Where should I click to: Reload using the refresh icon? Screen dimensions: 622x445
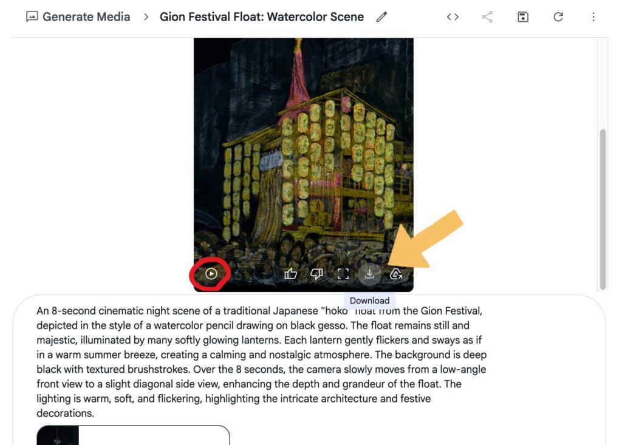tap(558, 16)
